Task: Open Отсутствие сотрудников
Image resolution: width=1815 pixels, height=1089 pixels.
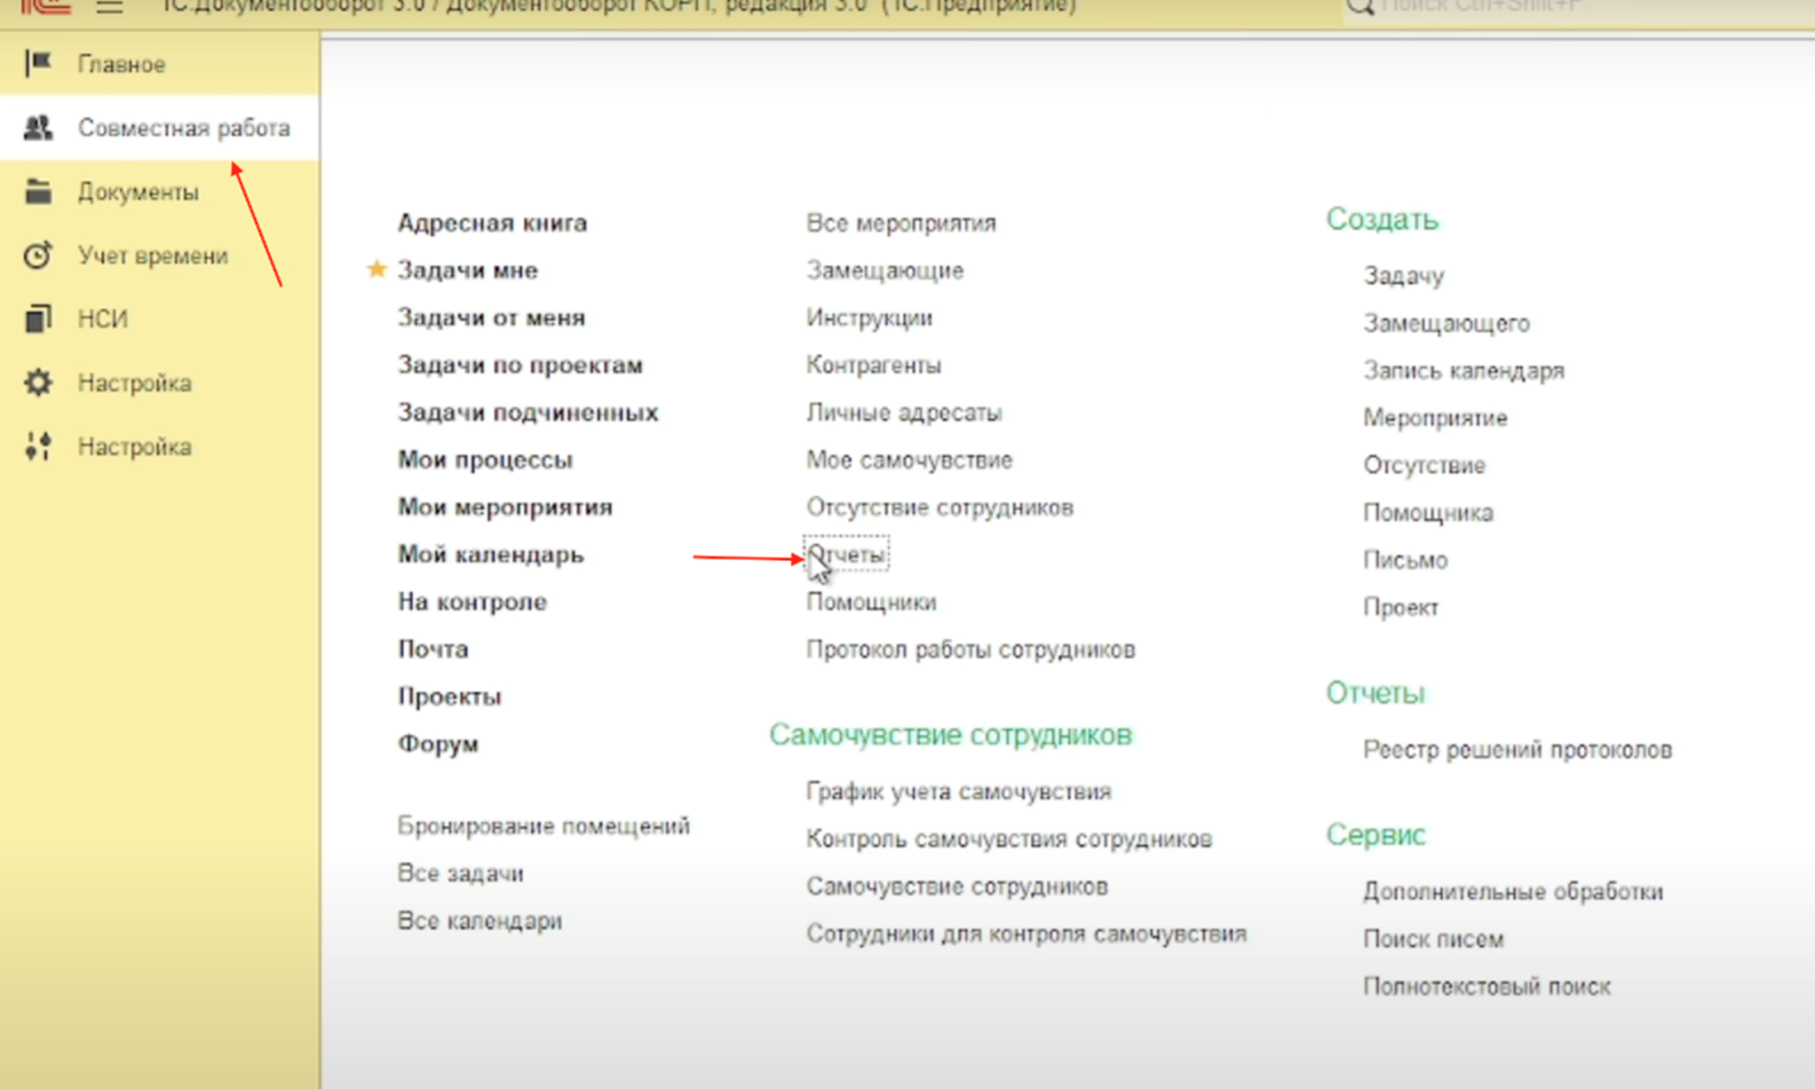Action: point(940,507)
